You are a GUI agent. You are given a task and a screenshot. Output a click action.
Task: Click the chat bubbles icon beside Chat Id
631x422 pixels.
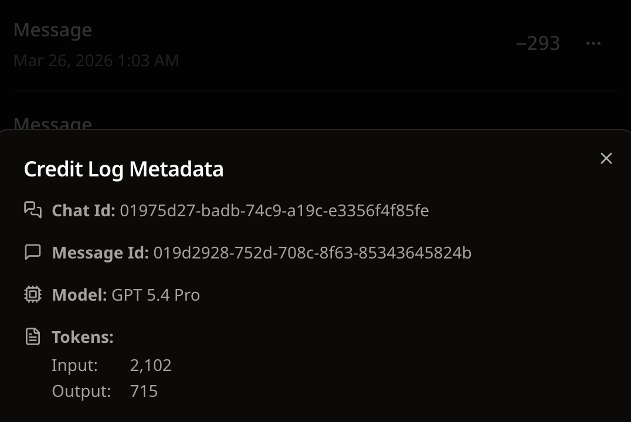[x=33, y=210]
